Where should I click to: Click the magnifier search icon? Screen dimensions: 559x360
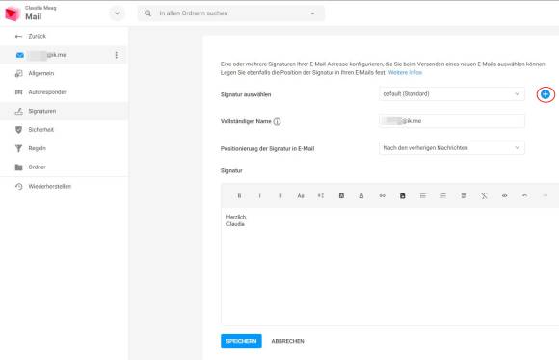click(x=147, y=13)
